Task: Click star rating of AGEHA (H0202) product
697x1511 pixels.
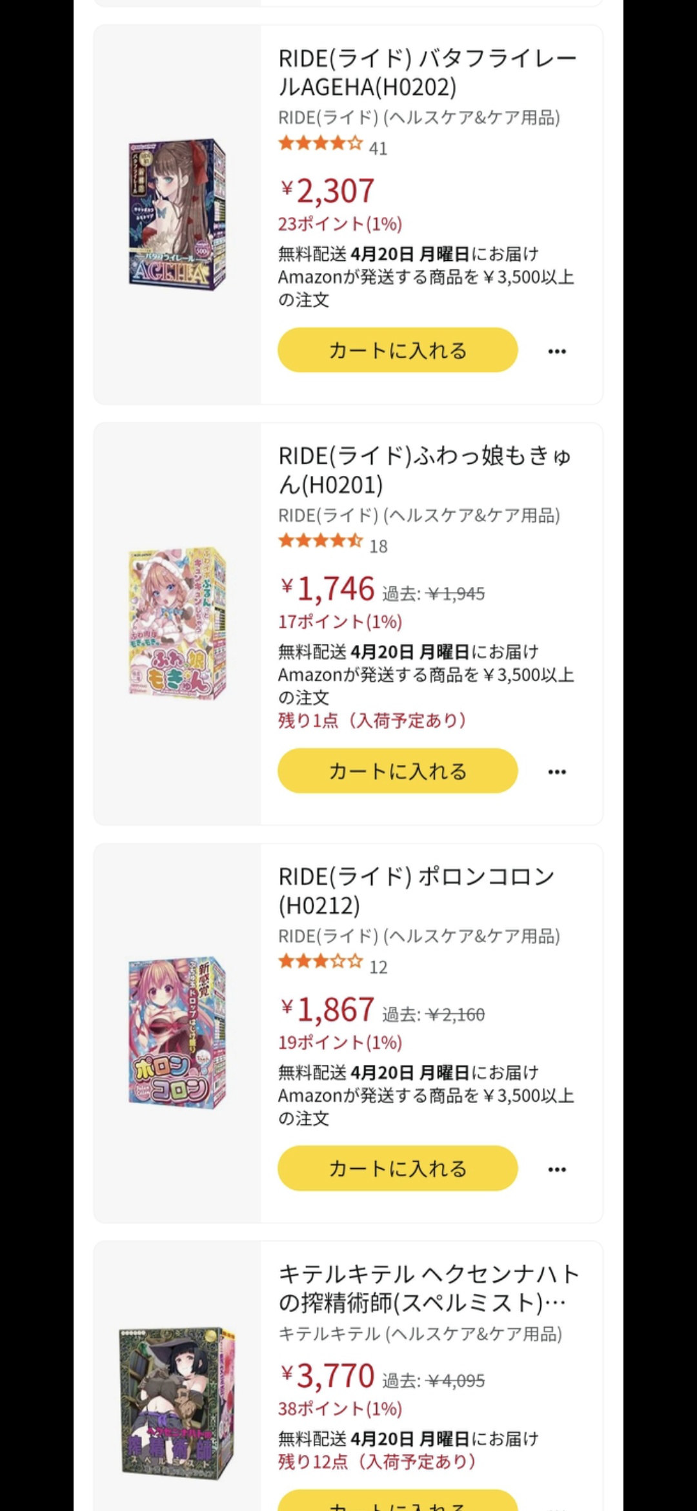Action: click(320, 143)
